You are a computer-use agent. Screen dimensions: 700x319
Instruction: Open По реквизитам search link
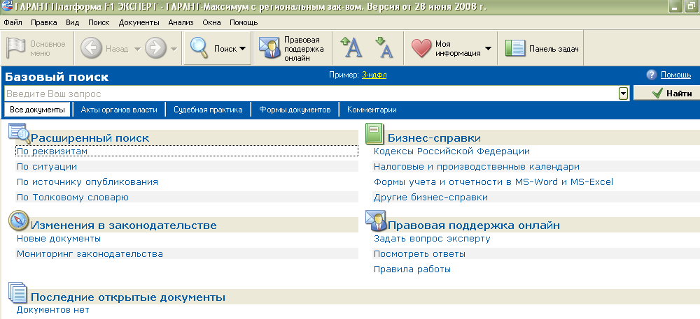click(52, 151)
